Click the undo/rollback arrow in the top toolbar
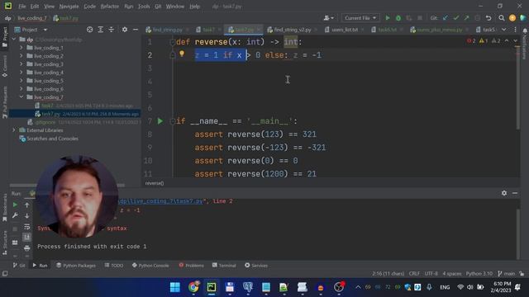This screenshot has height=297, width=529. 488,18
